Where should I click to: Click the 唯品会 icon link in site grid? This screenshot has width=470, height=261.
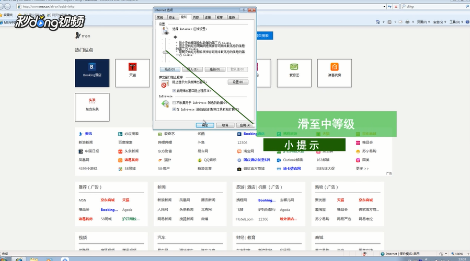pos(358,143)
